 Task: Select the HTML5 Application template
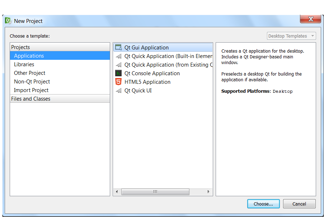coord(163,82)
